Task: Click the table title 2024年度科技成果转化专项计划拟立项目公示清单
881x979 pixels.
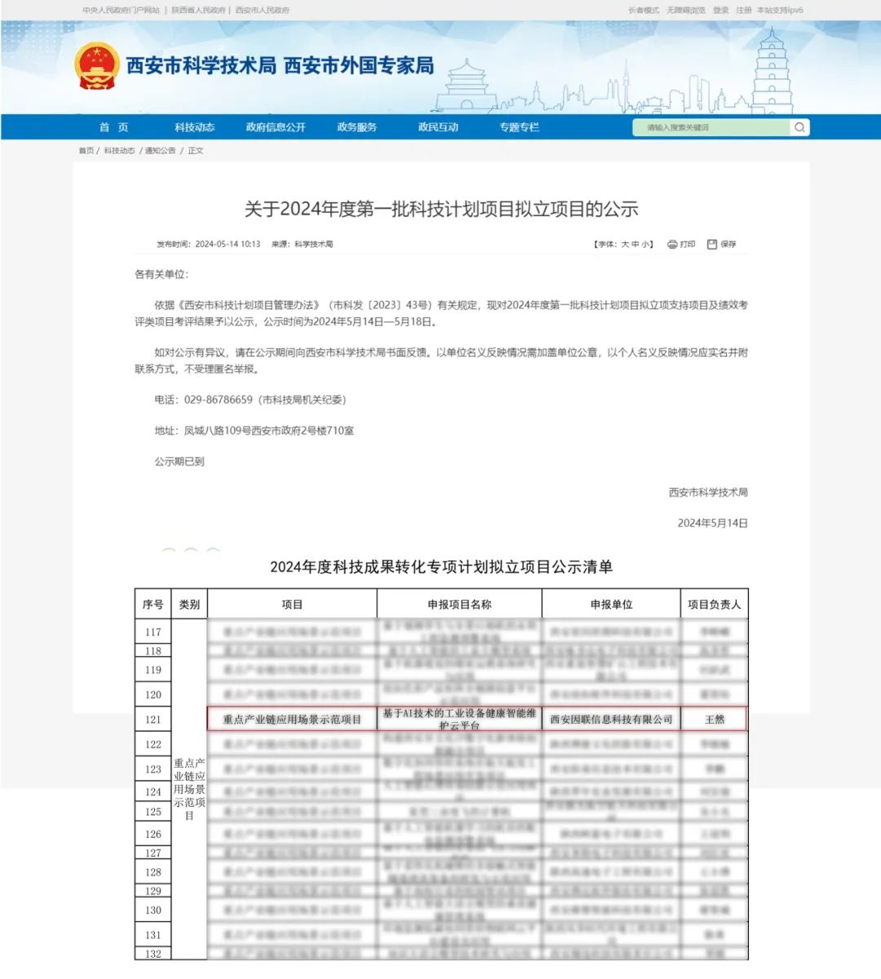Action: (x=441, y=567)
